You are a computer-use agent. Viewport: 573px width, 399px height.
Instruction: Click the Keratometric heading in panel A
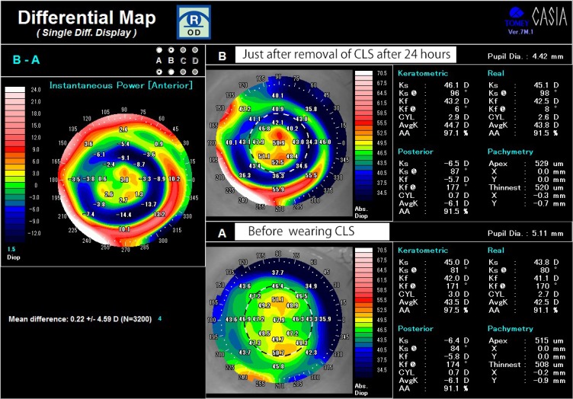423,251
